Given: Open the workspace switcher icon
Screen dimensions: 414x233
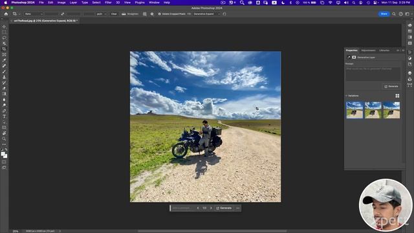Looking at the screenshot, I should tap(408, 14).
